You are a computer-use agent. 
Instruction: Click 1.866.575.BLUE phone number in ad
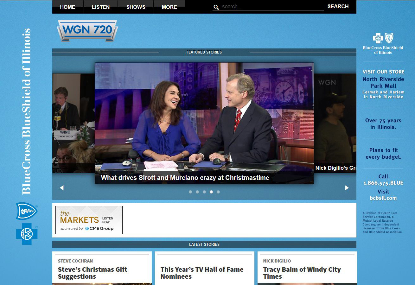tap(383, 183)
